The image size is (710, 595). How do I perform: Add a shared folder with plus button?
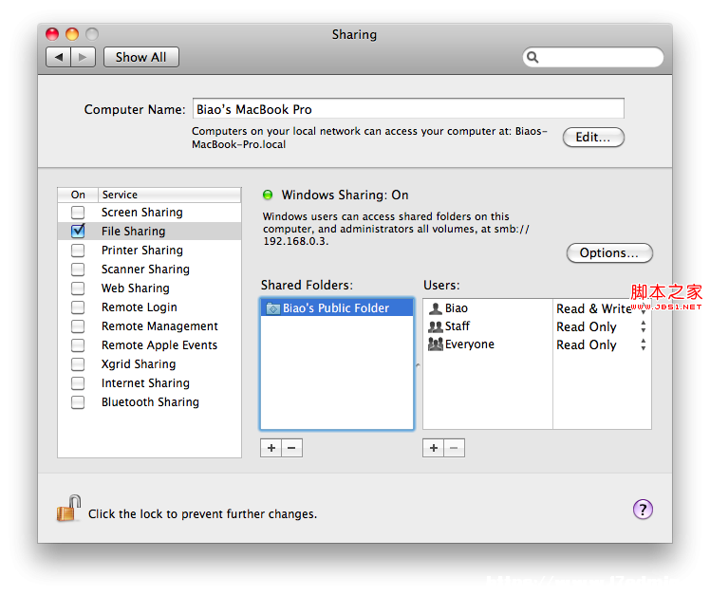point(271,448)
